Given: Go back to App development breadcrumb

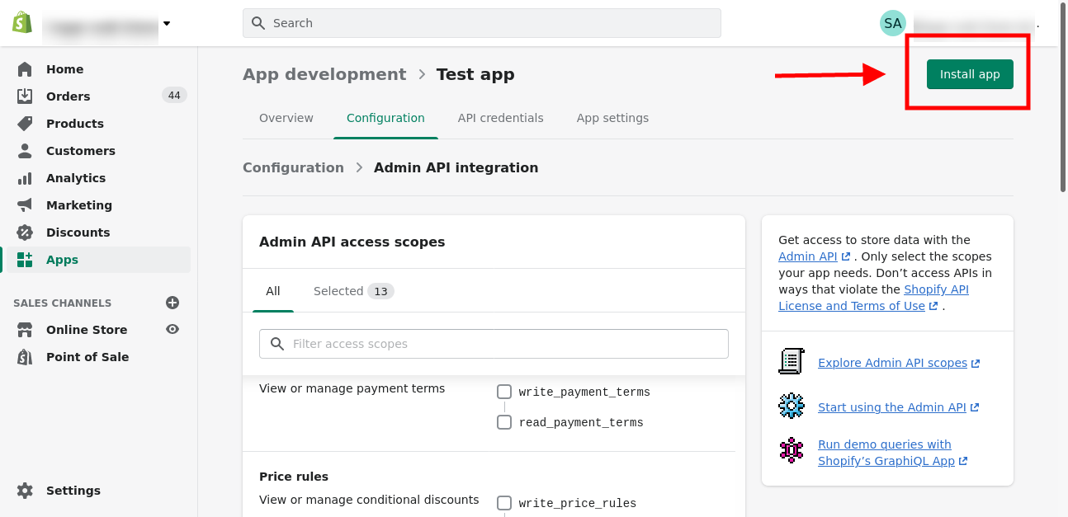Looking at the screenshot, I should coord(324,74).
